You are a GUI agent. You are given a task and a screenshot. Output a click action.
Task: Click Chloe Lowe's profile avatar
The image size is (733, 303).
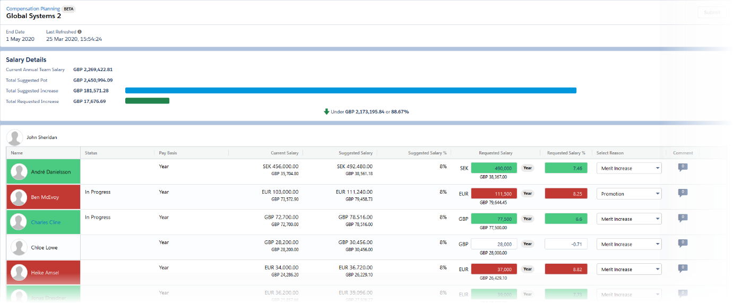click(20, 248)
